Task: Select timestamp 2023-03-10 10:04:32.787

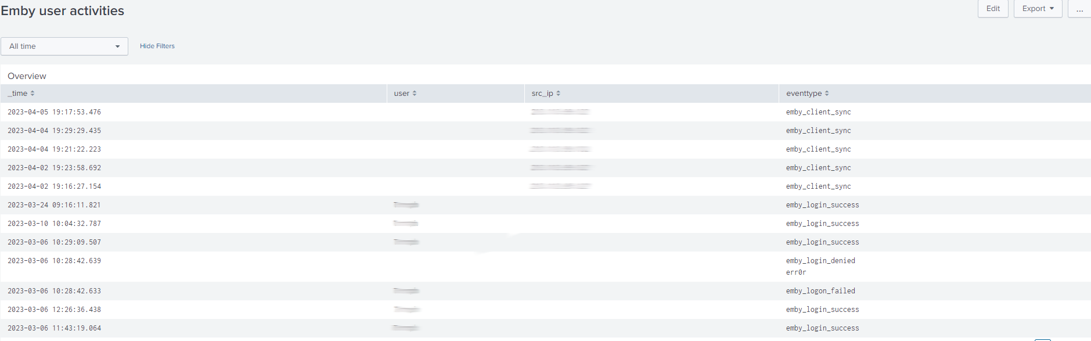Action: click(54, 224)
